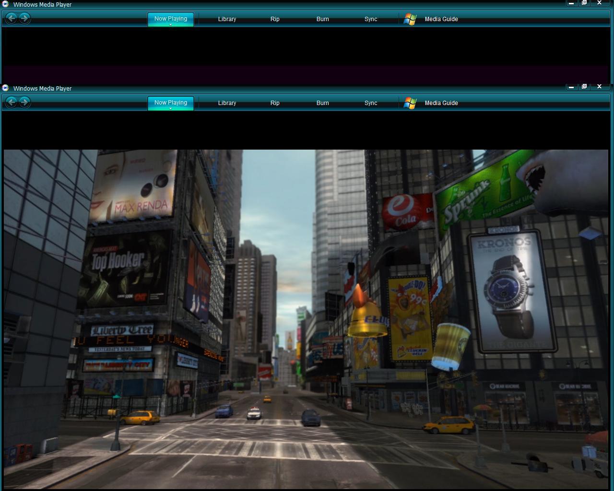This screenshot has width=614, height=491.
Task: Restore the upper Media Player window
Action: pos(584,3)
